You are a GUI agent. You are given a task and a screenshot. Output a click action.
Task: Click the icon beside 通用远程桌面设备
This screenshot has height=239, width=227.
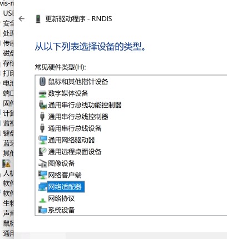coord(42,152)
